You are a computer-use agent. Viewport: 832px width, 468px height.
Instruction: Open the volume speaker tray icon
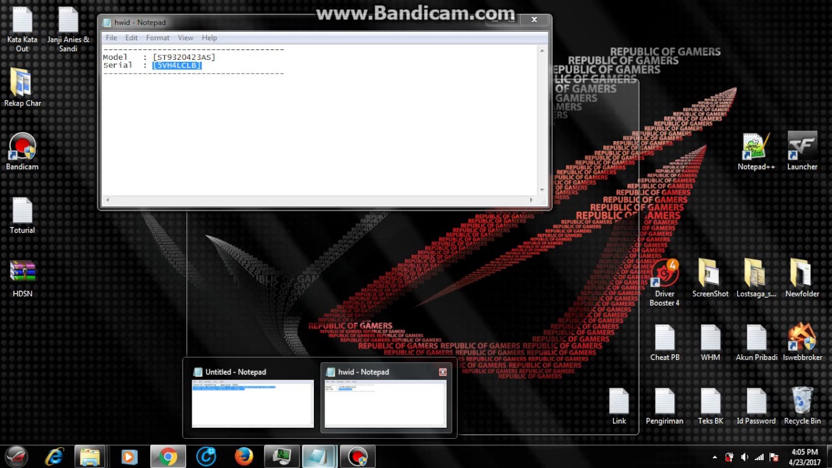point(744,458)
